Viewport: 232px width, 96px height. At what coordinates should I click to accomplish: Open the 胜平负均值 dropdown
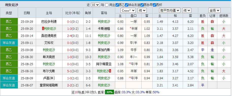tap(170, 10)
